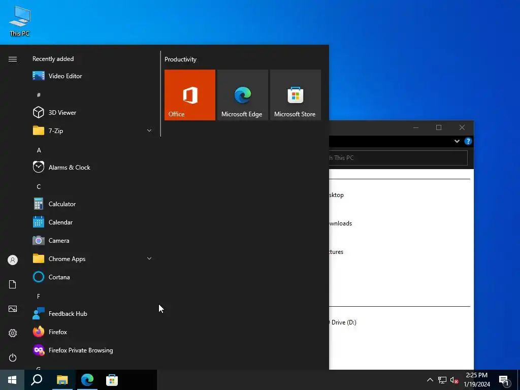Image resolution: width=520 pixels, height=390 pixels.
Task: Click the letter C section header
Action: [39, 187]
